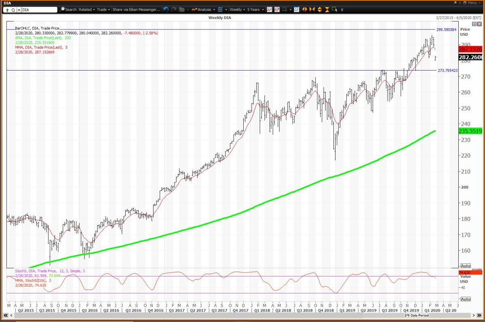Screen dimensions: 485x322
Task: Click the black 282.2600 price tag
Action: coord(471,57)
